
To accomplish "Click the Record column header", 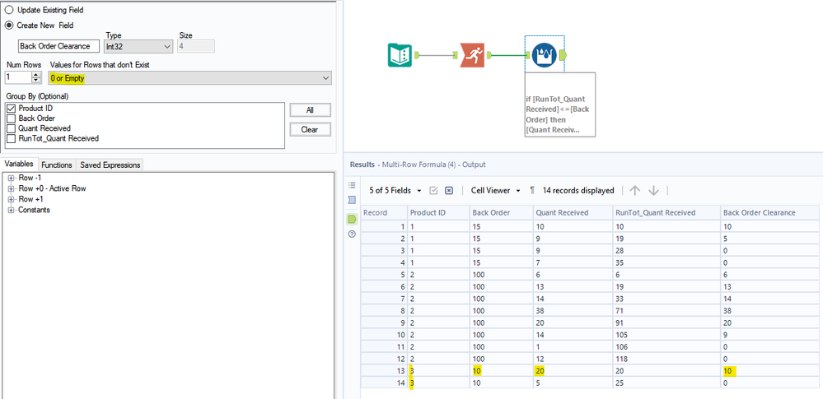I will click(x=384, y=212).
